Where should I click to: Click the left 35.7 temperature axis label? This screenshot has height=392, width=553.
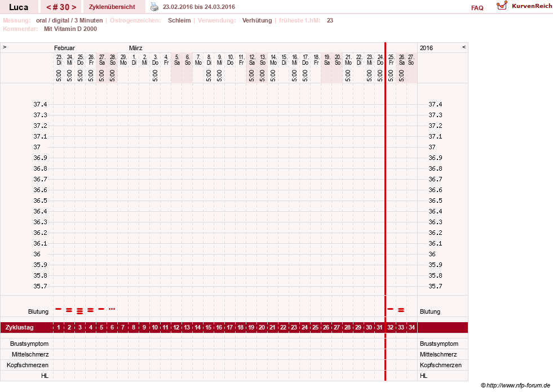(x=40, y=286)
